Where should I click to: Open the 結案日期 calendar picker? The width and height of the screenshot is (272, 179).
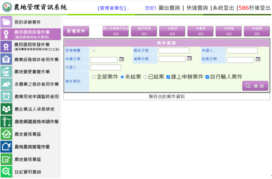pos(258,59)
